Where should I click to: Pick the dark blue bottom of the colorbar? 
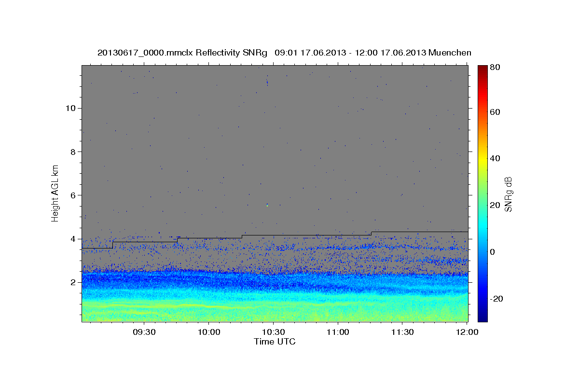tap(482, 316)
